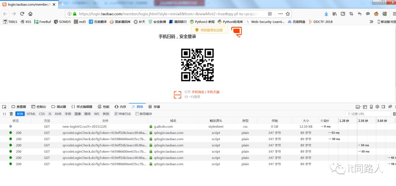Toggle the 持续日志 checkbox

(x=116, y=114)
